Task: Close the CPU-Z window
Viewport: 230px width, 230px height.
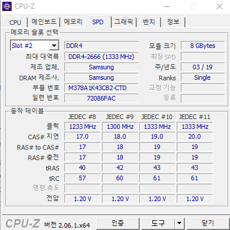Action: click(x=220, y=6)
